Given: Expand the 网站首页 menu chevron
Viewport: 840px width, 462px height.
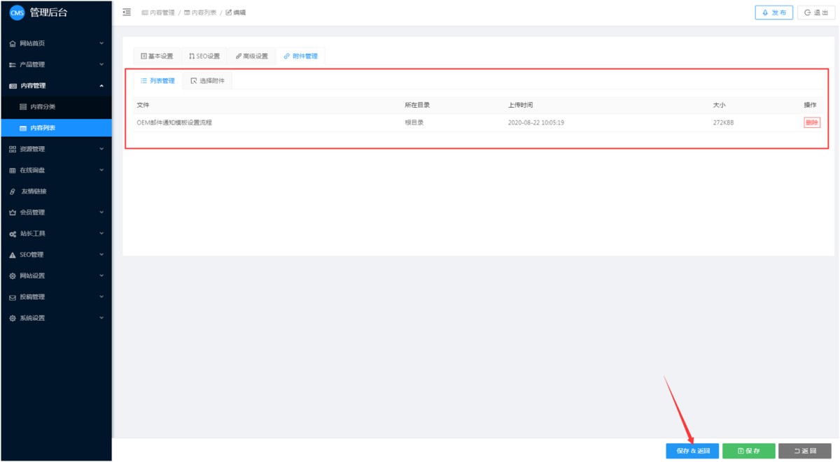Looking at the screenshot, I should click(x=101, y=43).
